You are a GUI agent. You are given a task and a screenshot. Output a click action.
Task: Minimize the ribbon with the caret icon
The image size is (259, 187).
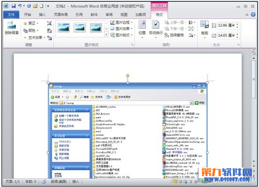[247, 15]
